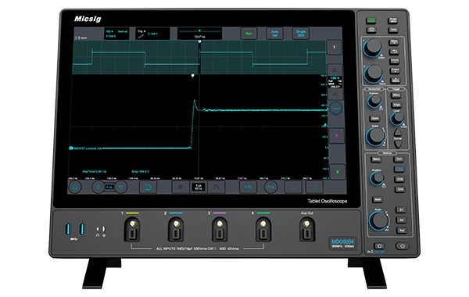Open the trigger settings box at top
The height and width of the screenshot is (297, 469).
[x=152, y=34]
